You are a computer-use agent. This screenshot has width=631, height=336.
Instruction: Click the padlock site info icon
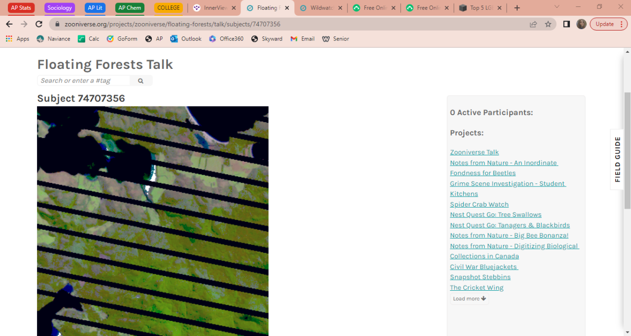tap(57, 24)
